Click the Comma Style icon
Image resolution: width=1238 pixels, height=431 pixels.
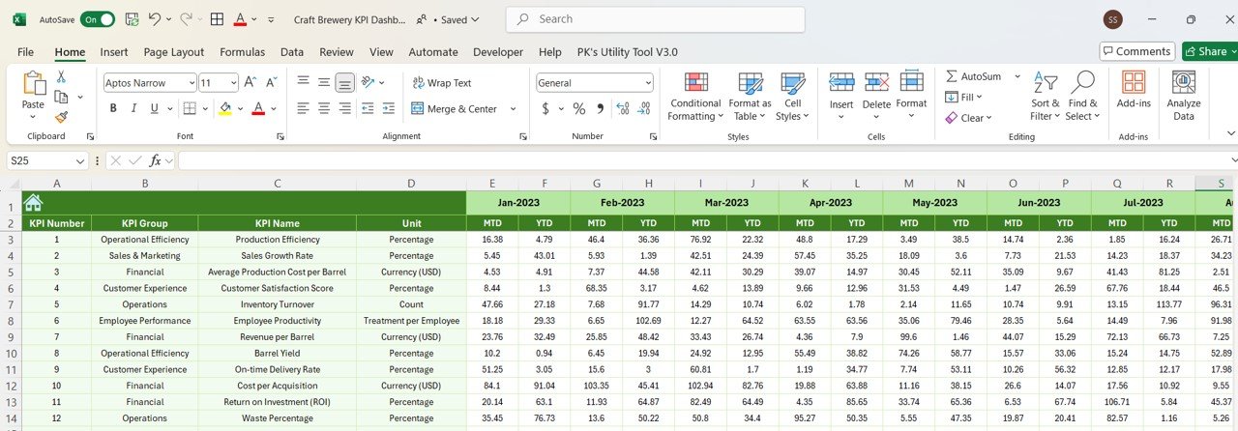601,108
